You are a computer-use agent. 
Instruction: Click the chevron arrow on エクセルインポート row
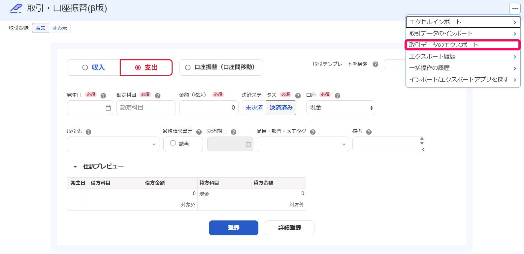[x=515, y=22]
